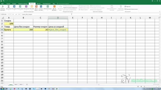Add a new sheet with plus button

(27, 84)
